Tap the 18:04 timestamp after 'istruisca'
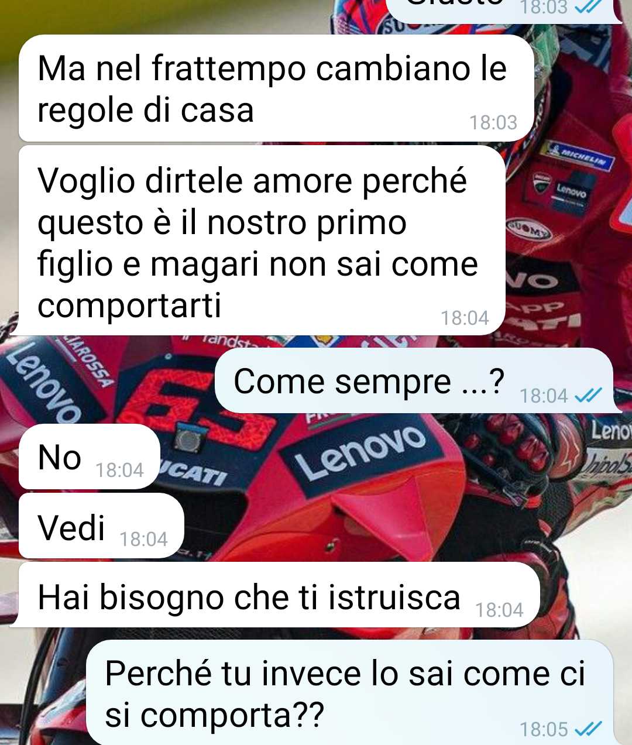The width and height of the screenshot is (632, 745). coord(499,610)
